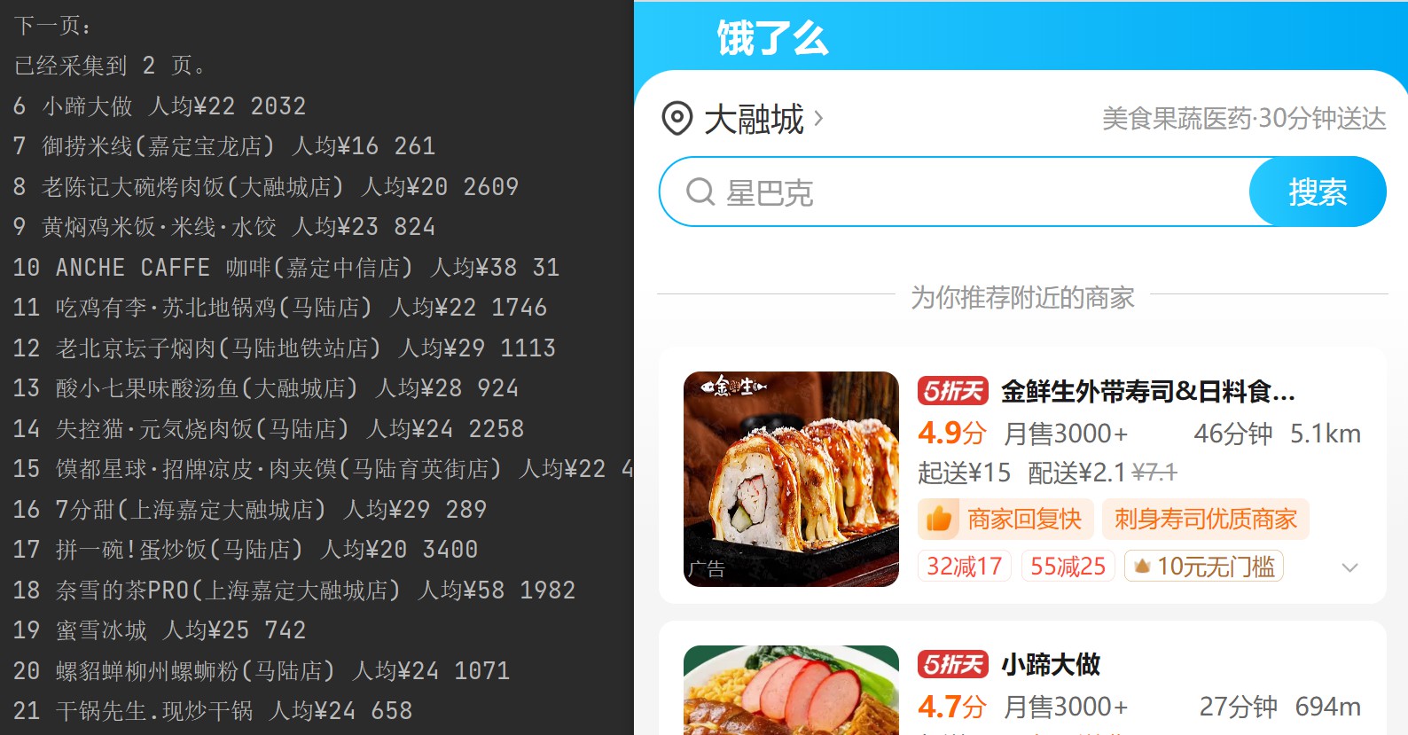Click the '下一页:' console prompt line
Image resolution: width=1408 pixels, height=735 pixels.
[53, 26]
